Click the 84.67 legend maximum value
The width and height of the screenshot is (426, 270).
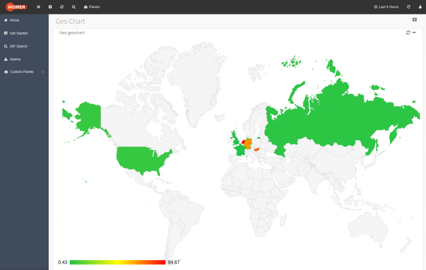174,262
